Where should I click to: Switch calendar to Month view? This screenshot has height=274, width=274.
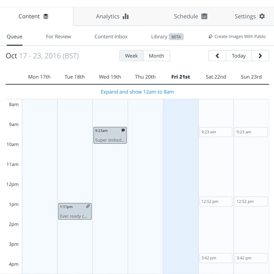(156, 56)
